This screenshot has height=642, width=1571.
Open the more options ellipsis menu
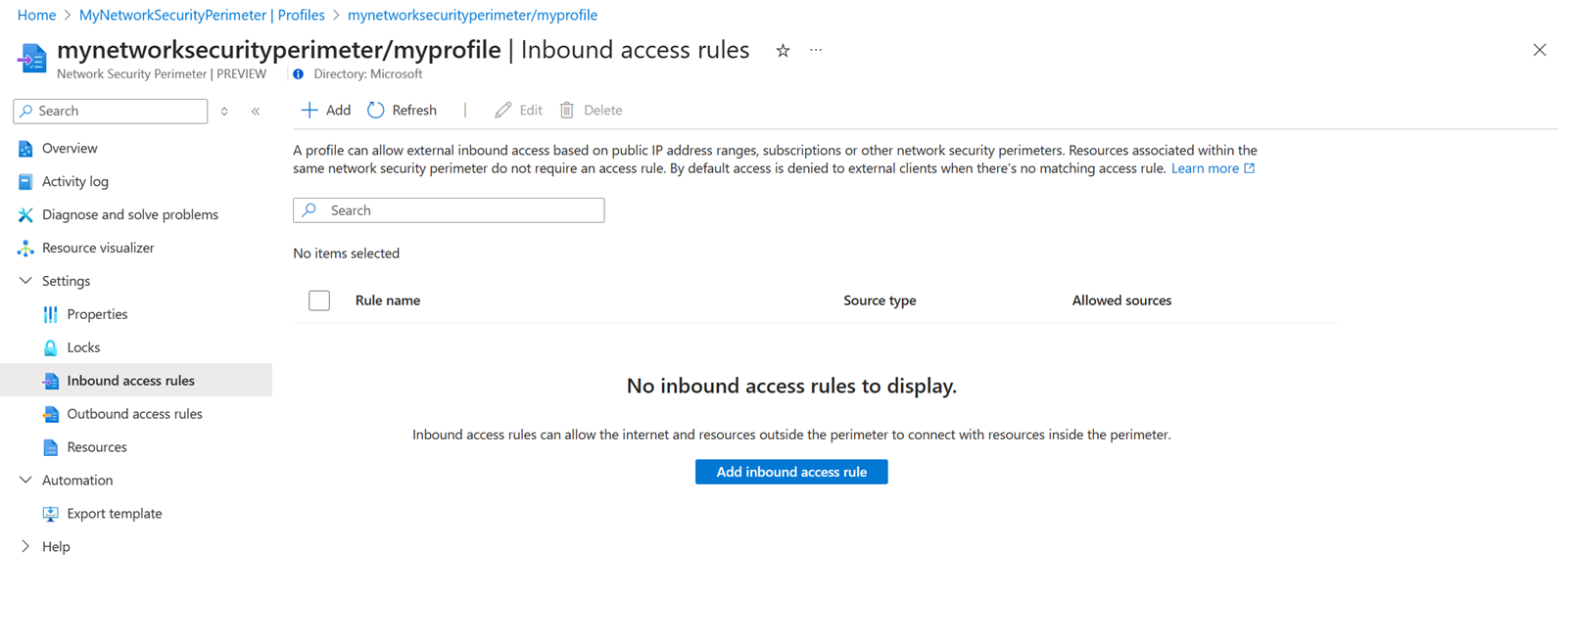click(816, 51)
